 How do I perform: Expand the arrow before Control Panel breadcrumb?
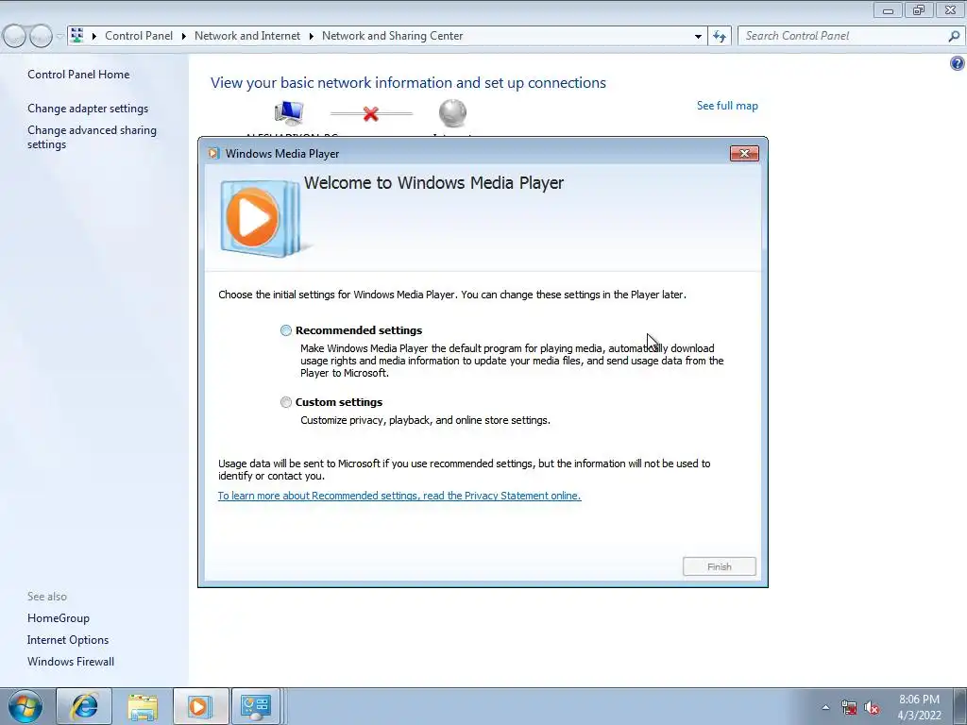pos(94,37)
